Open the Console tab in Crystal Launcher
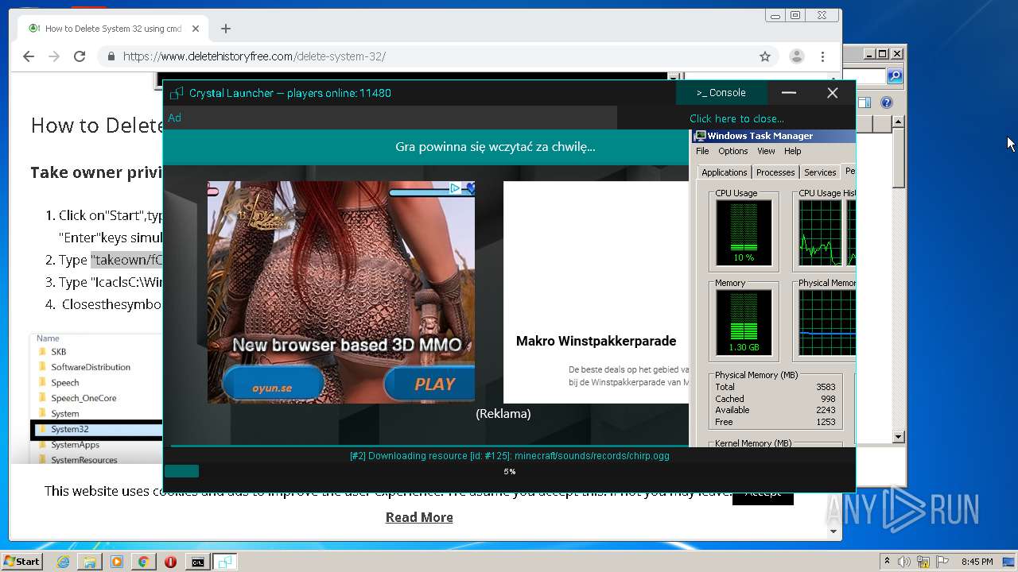The width and height of the screenshot is (1018, 572). pyautogui.click(x=721, y=93)
